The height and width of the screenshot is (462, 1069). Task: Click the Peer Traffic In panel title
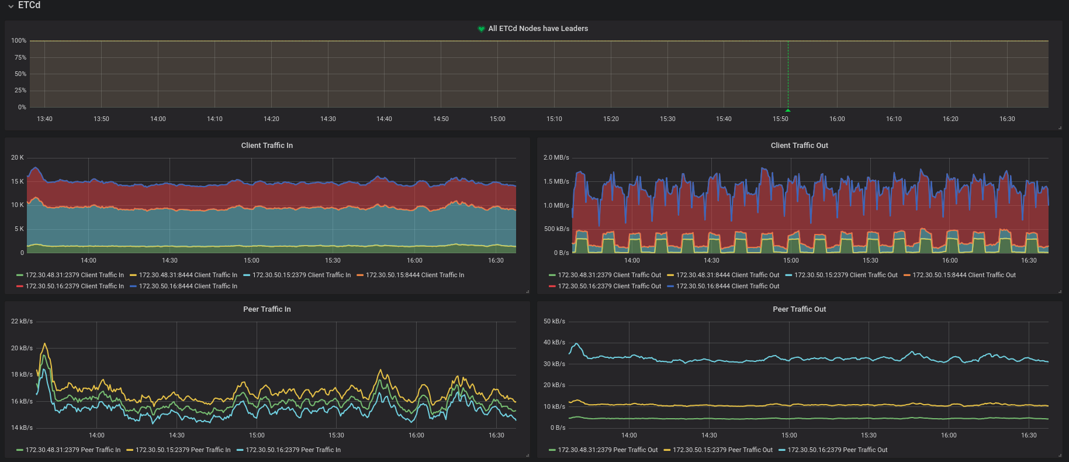267,309
